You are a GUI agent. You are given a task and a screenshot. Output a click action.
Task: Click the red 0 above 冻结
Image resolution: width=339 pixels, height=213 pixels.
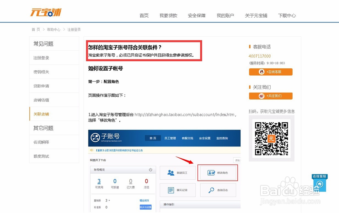146,181
